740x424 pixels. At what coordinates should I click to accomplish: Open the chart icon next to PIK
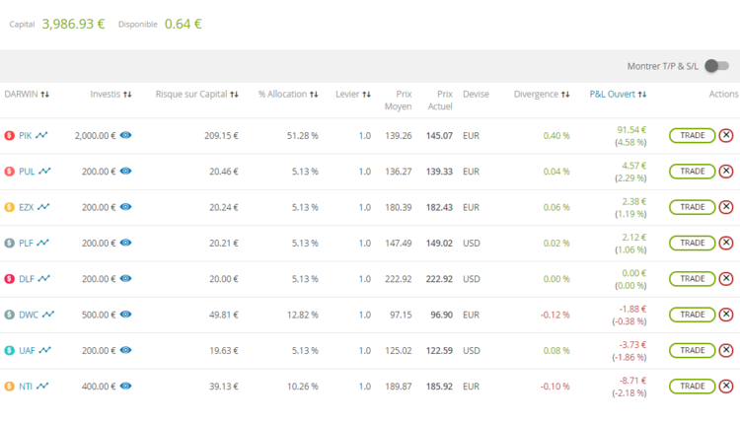[41, 135]
